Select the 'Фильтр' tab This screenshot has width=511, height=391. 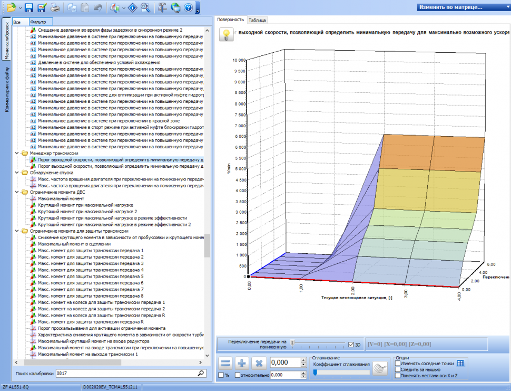(38, 22)
